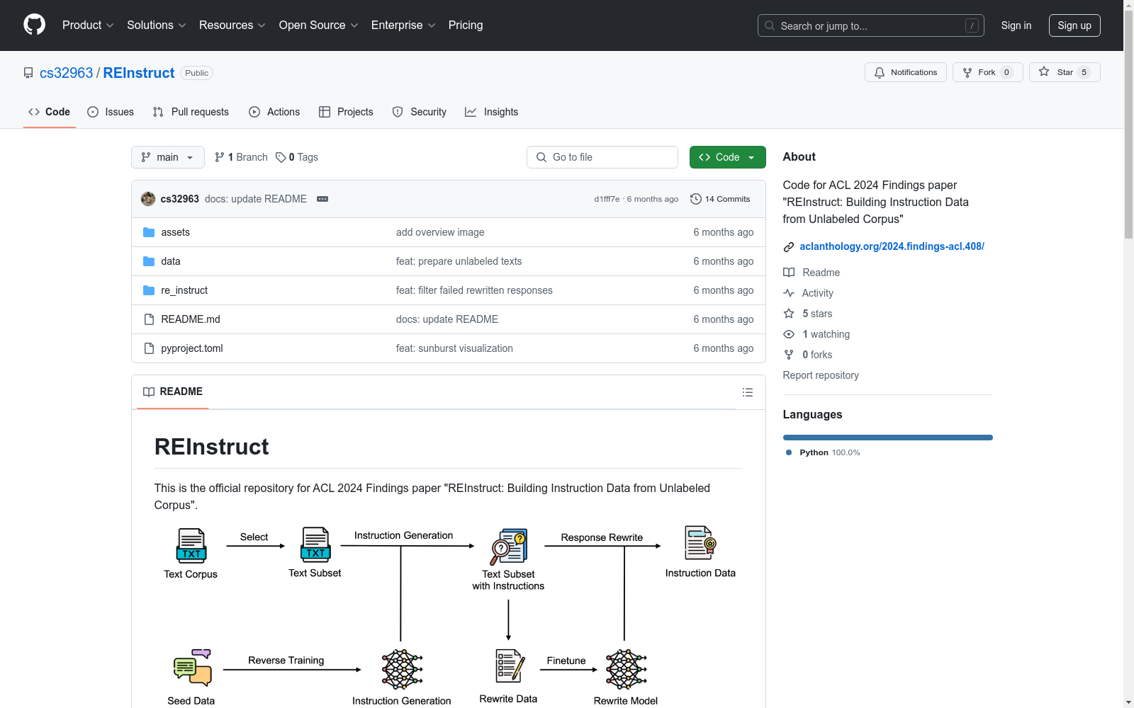Image resolution: width=1134 pixels, height=708 pixels.
Task: Open the main branch selector dropdown
Action: [x=168, y=157]
